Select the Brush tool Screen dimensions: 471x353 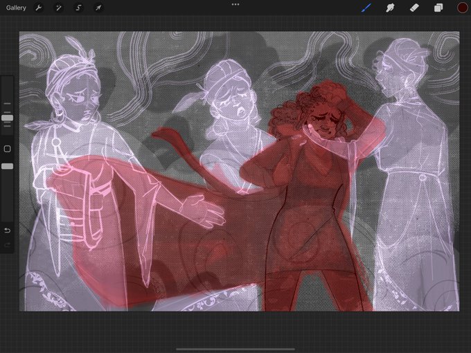pos(366,8)
